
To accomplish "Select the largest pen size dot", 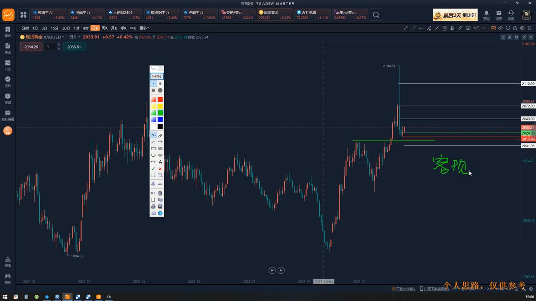I will pos(160,90).
